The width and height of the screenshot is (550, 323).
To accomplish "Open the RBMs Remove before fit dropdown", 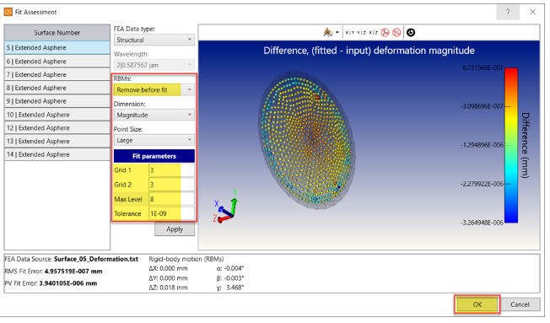I will pyautogui.click(x=154, y=89).
